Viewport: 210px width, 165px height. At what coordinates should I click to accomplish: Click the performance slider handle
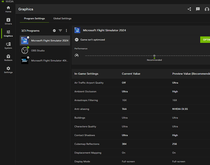click(154, 56)
